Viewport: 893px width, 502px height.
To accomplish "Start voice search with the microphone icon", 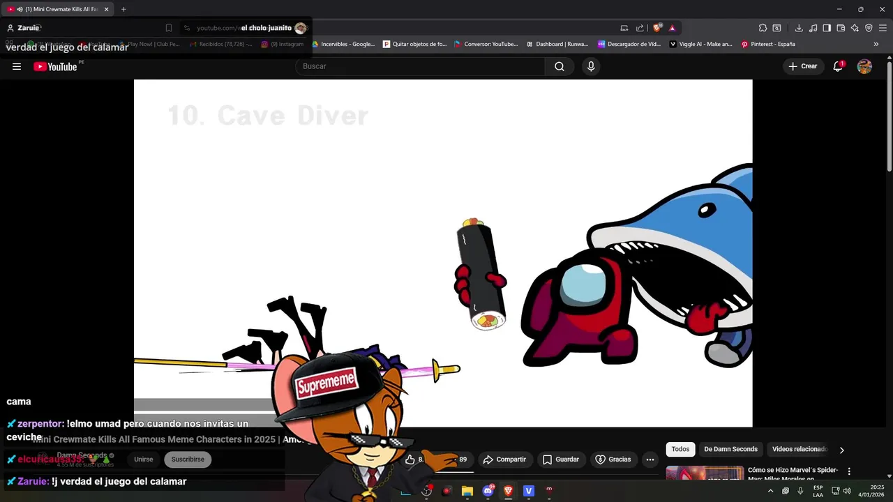I will (x=591, y=66).
